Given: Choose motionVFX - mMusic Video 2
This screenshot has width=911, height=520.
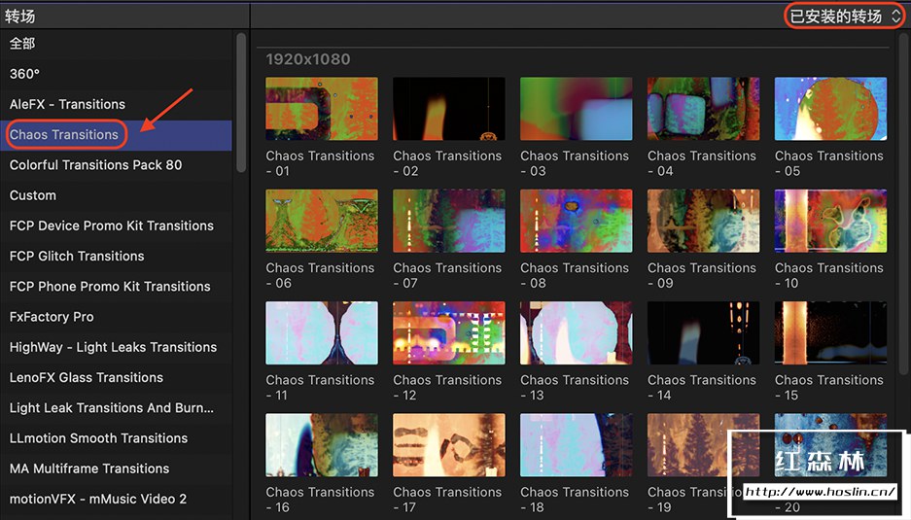Looking at the screenshot, I should [98, 499].
